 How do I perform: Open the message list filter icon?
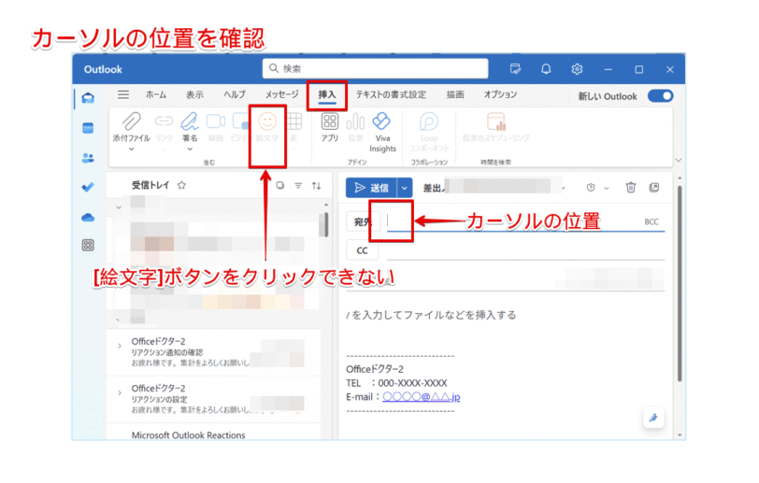(x=298, y=185)
